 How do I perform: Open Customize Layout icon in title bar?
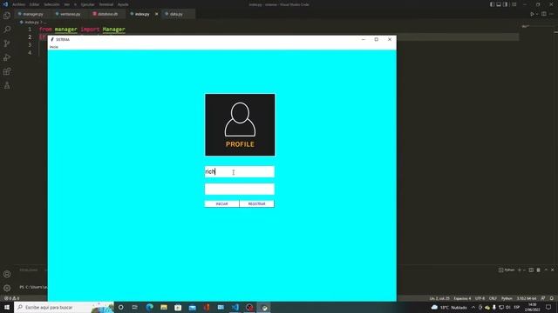(514, 4)
